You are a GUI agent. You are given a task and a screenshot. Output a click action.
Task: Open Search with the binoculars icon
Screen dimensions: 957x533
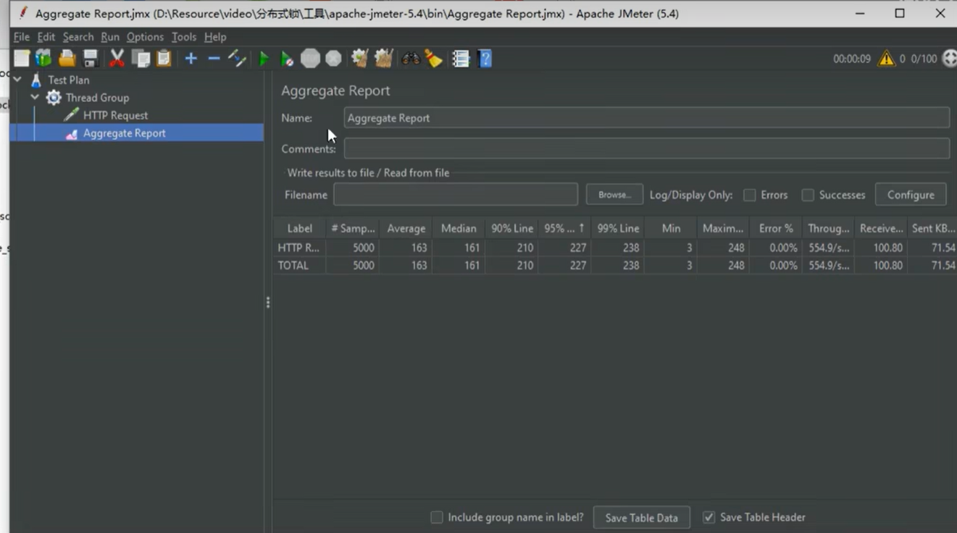(x=411, y=59)
